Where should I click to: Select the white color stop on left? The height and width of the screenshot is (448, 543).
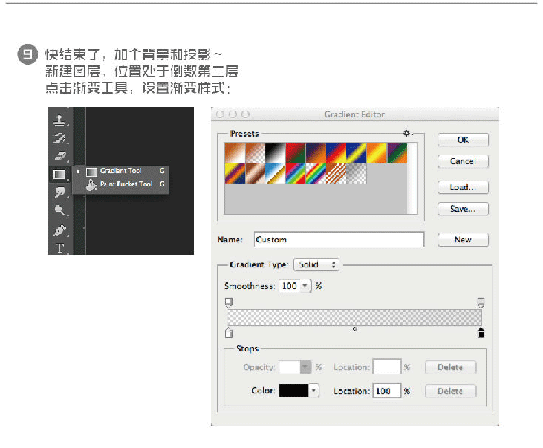point(229,333)
